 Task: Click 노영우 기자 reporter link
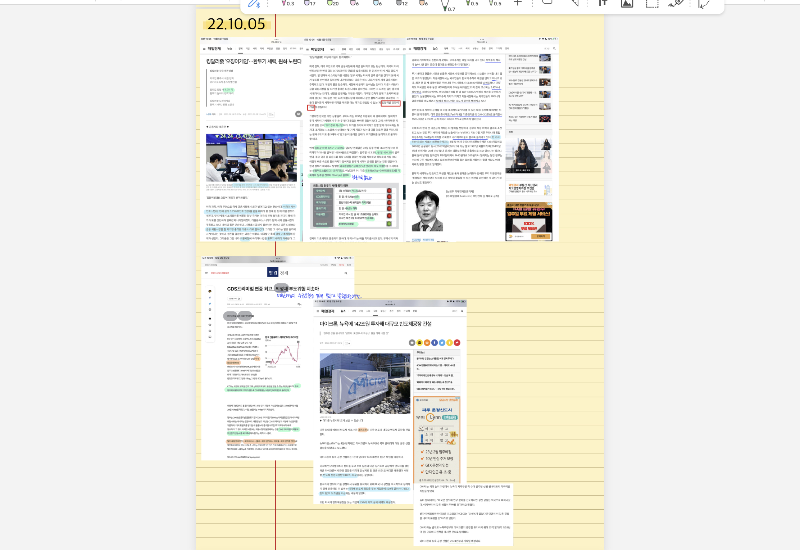[x=211, y=114]
